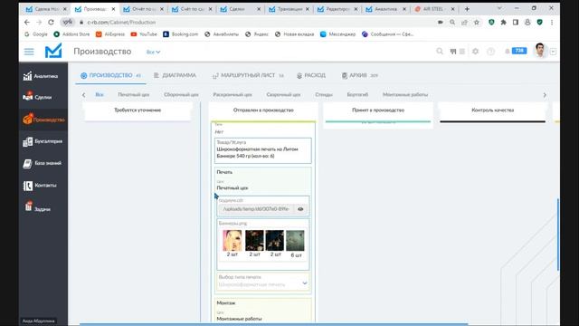Click the user avatar photo

pyautogui.click(x=540, y=51)
